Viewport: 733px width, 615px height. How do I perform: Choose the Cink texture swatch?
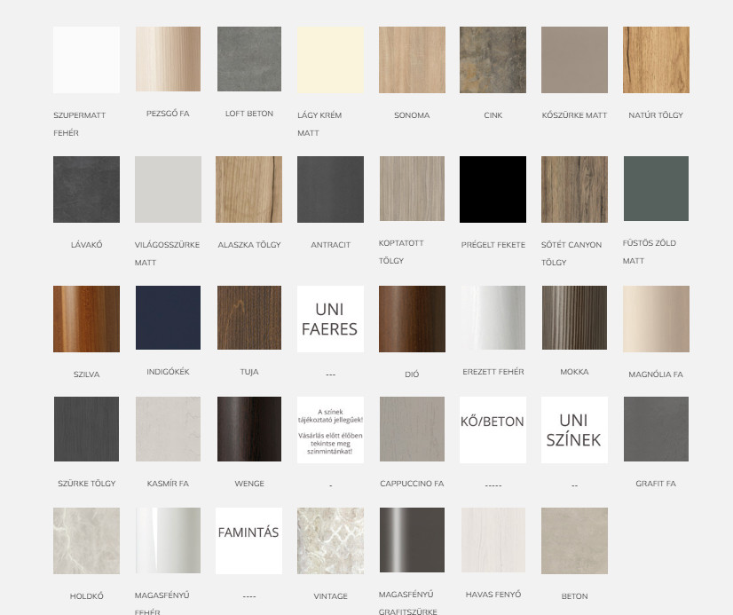tap(493, 59)
